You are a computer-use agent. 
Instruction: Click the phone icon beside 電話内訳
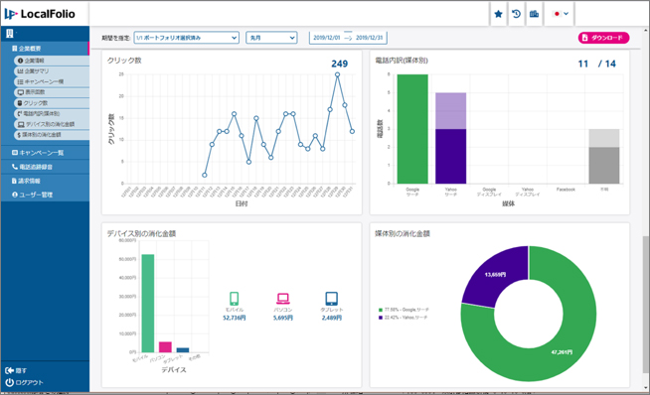(x=20, y=113)
